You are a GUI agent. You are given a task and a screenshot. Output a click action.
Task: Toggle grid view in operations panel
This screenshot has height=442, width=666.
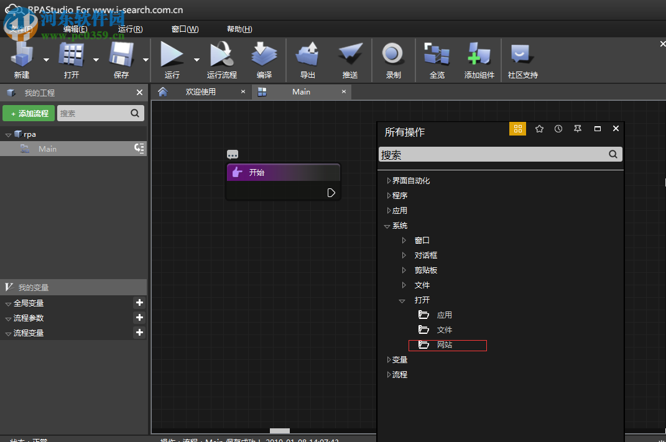pyautogui.click(x=517, y=129)
